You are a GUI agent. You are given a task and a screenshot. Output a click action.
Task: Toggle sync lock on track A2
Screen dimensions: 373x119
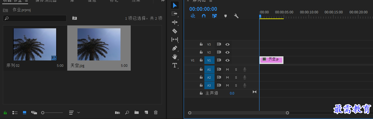click(x=219, y=77)
